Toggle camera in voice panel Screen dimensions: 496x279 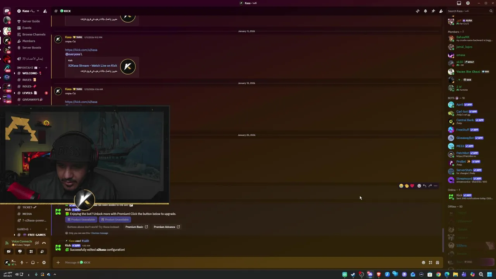click(x=9, y=251)
